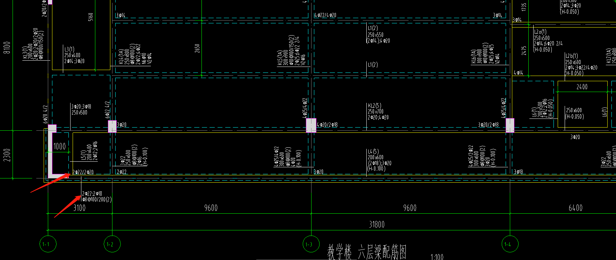This screenshot has width=616, height=260.
Task: Select the vertical dimension text 2475
Action: coord(524,51)
